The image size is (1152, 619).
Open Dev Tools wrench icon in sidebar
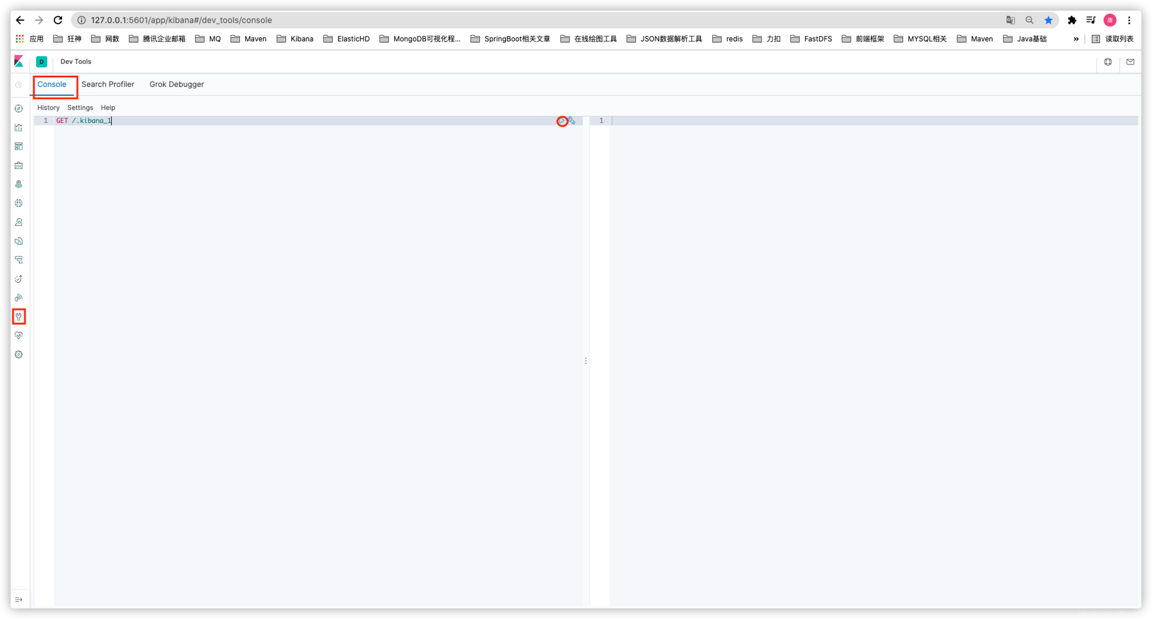click(x=19, y=317)
